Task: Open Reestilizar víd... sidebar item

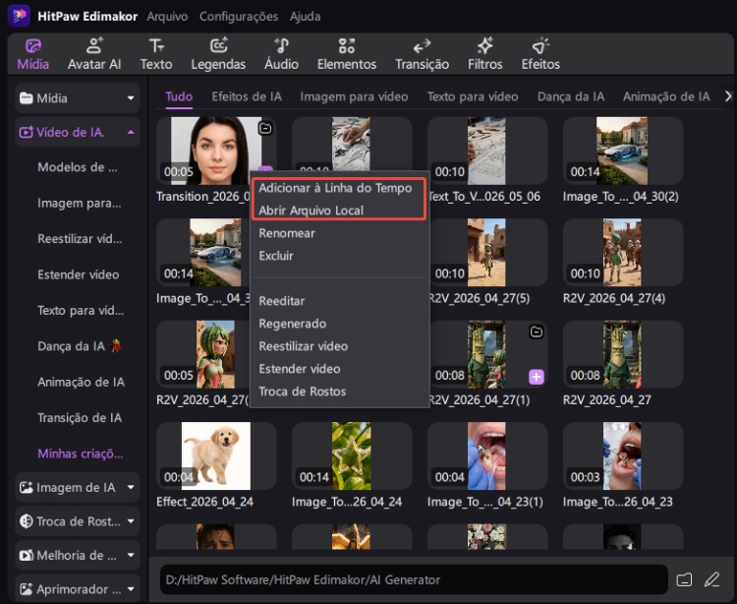Action: tap(80, 238)
